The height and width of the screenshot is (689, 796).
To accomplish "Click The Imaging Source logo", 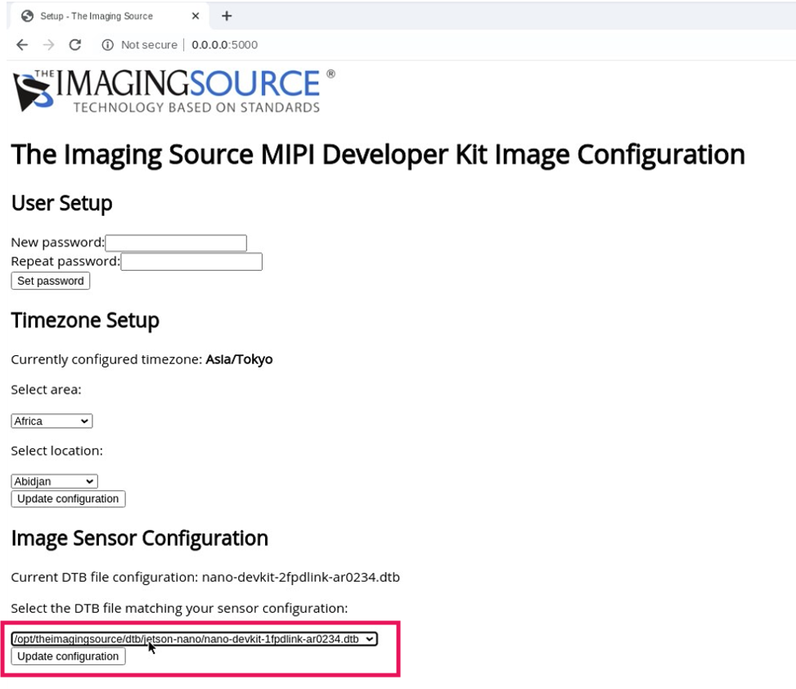I will (173, 90).
